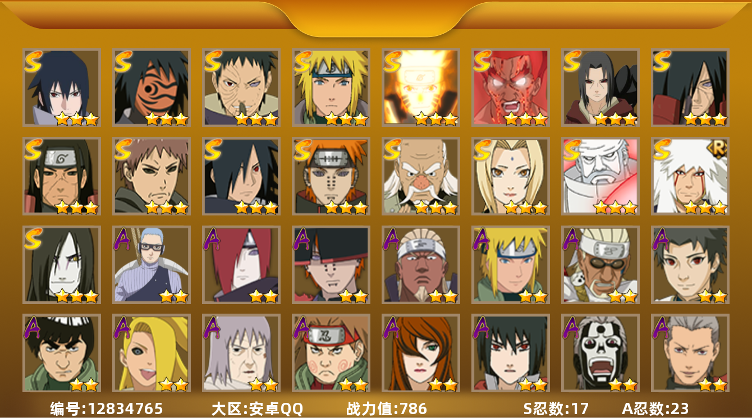Image resolution: width=752 pixels, height=418 pixels.
Task: Click the bowl-cut Might Guy A-rank card
Action: coord(61,353)
